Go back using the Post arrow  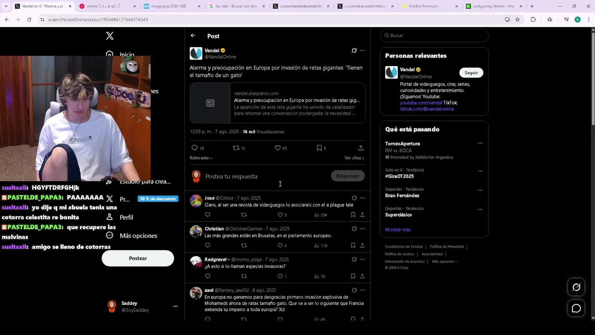click(x=193, y=36)
